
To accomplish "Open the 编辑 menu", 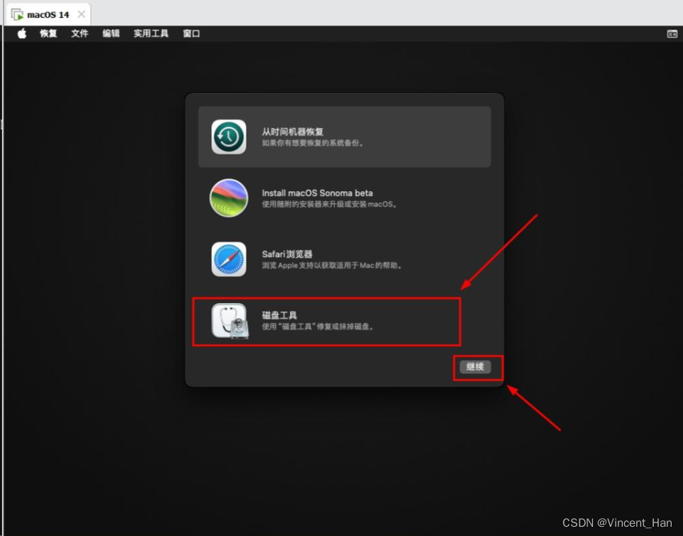I will 111,33.
